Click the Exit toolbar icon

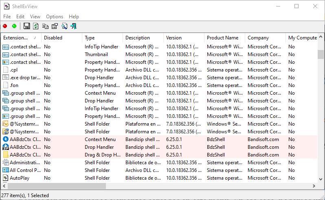click(74, 26)
